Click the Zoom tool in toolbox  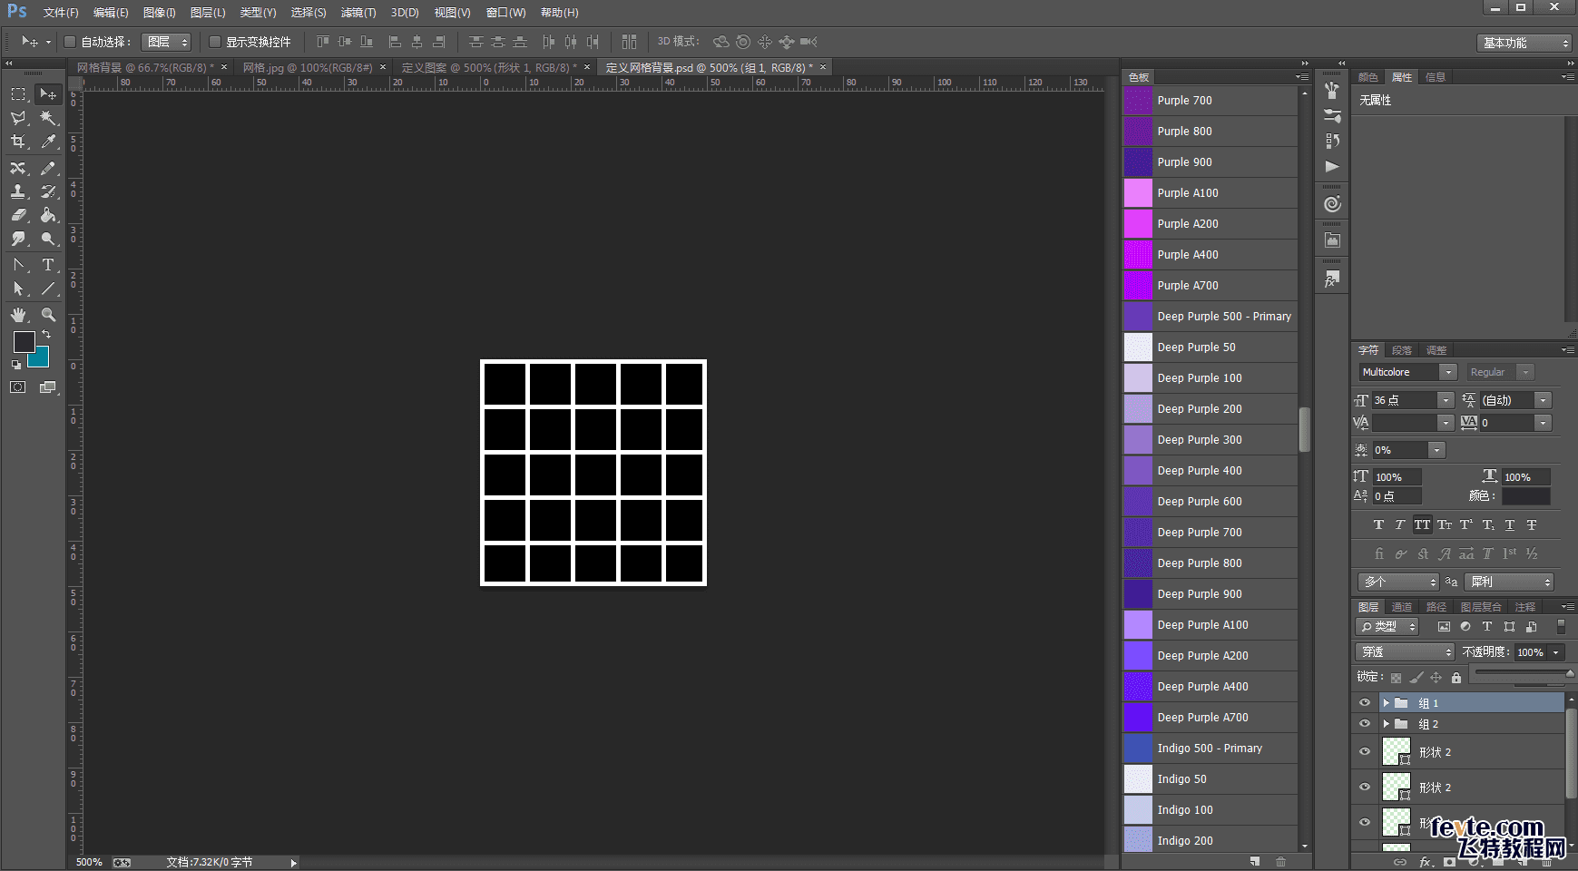49,315
